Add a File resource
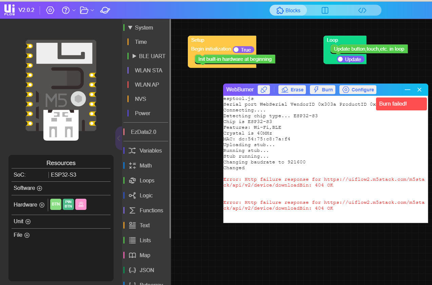Viewport: 432px width, 285px height. point(27,235)
